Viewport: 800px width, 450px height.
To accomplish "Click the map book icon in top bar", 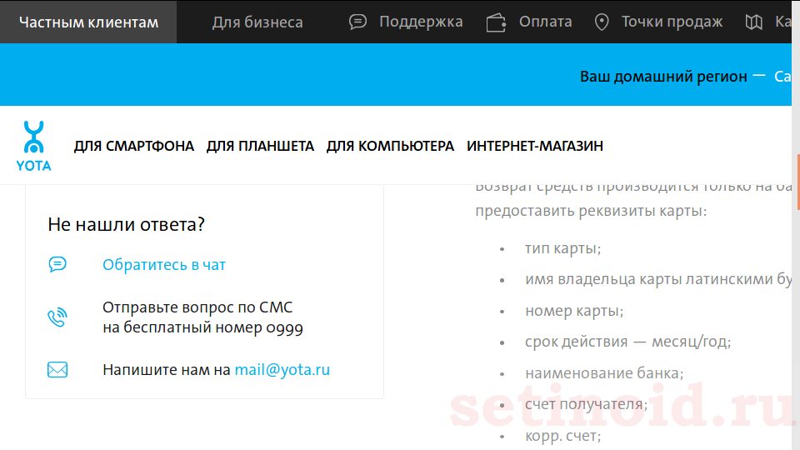I will click(753, 22).
